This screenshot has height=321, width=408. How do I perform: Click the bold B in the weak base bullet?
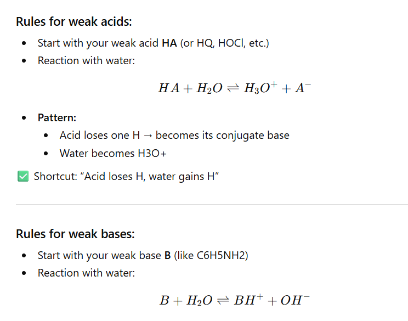(x=167, y=255)
